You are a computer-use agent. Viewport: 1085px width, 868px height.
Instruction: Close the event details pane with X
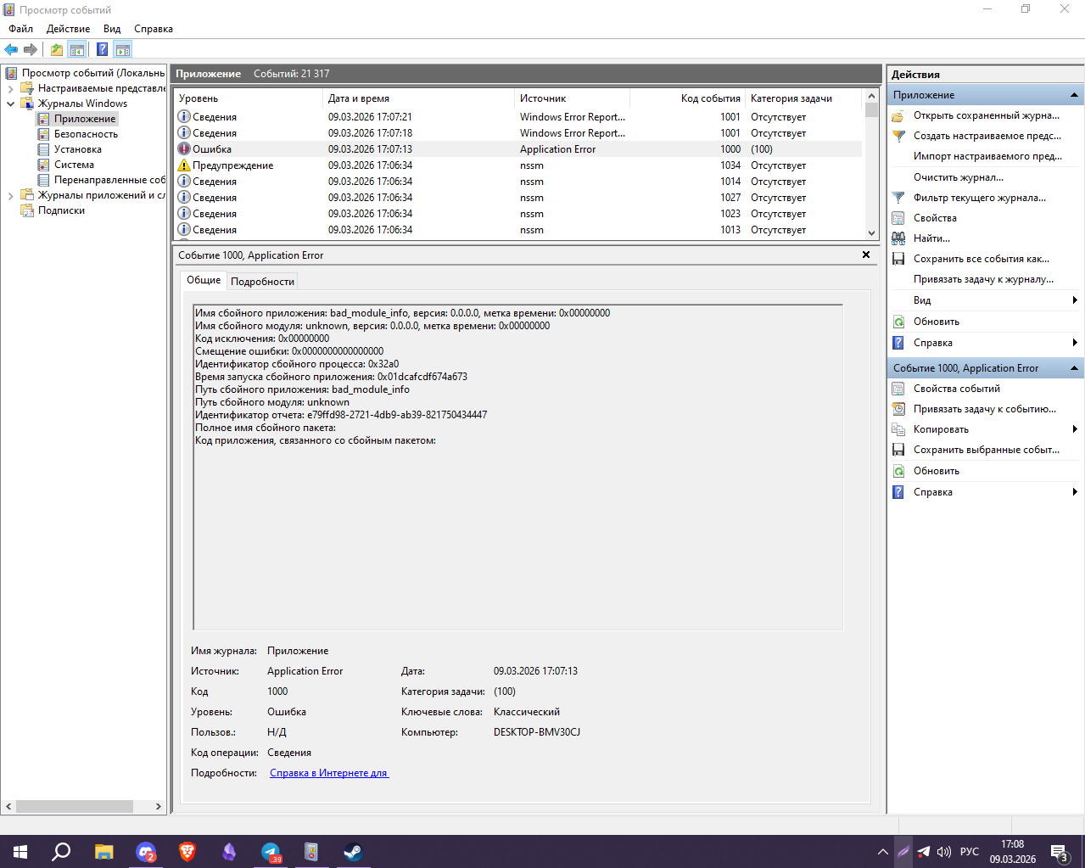click(866, 255)
